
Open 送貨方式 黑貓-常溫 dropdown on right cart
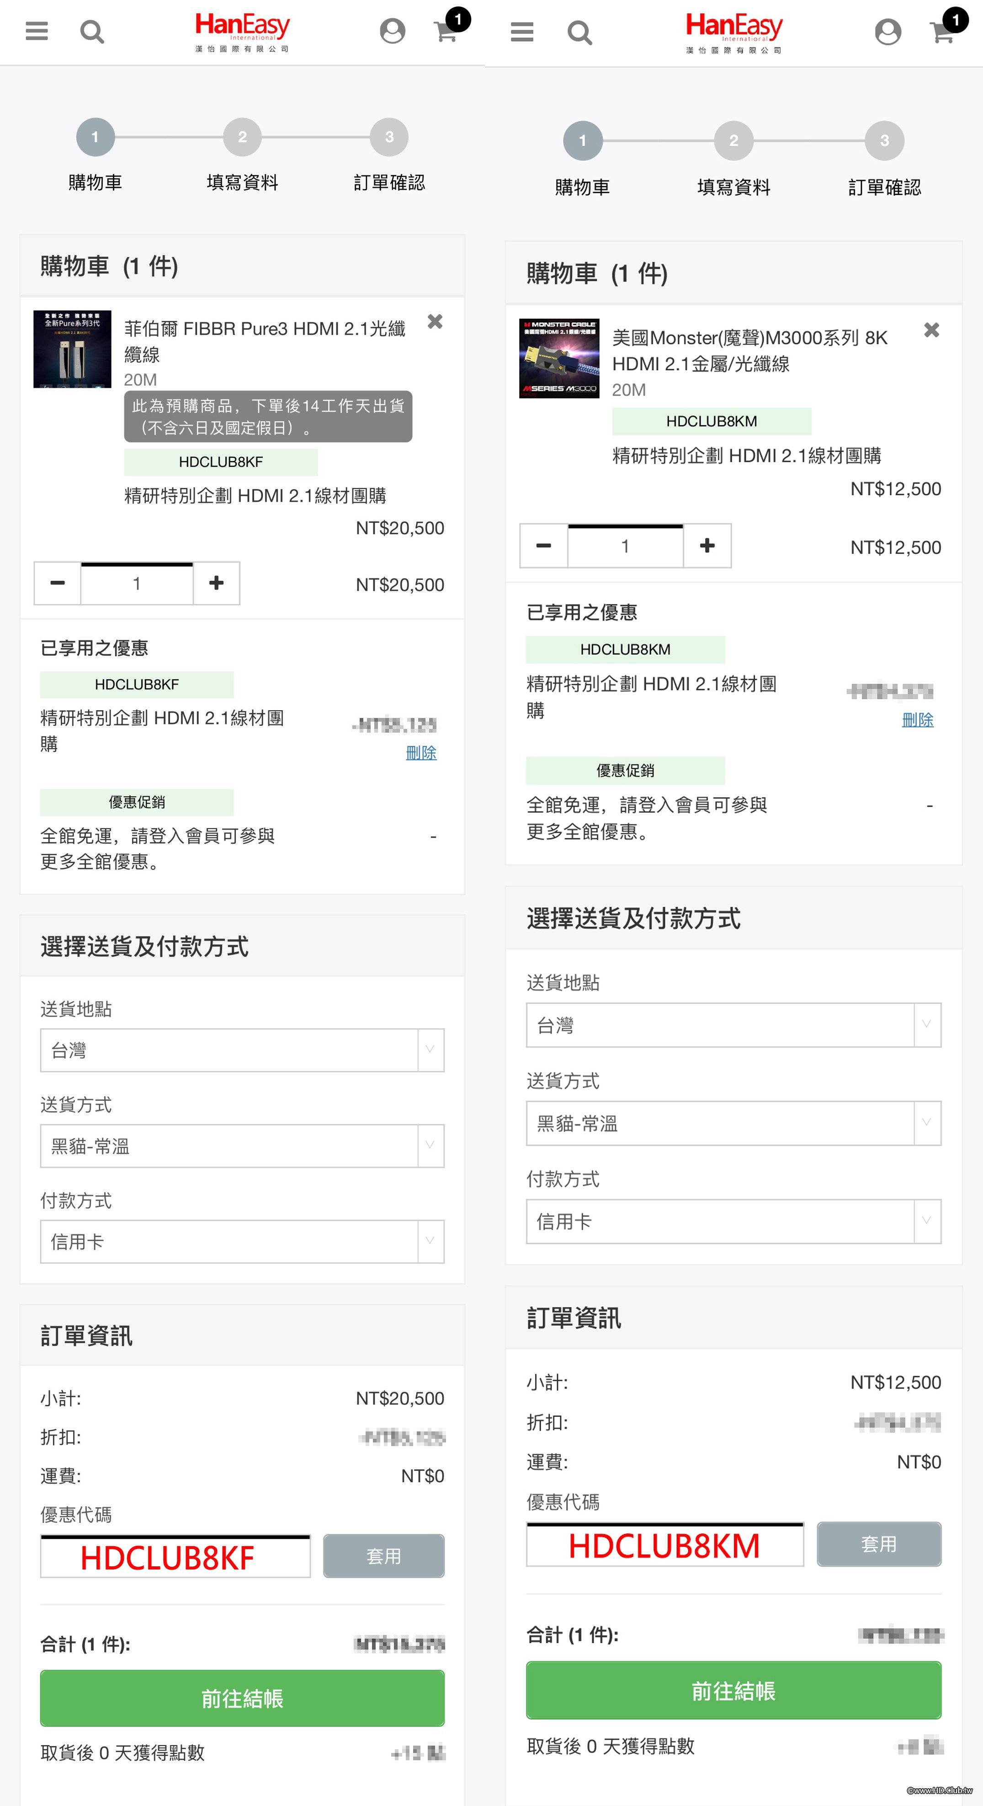[x=733, y=1123]
